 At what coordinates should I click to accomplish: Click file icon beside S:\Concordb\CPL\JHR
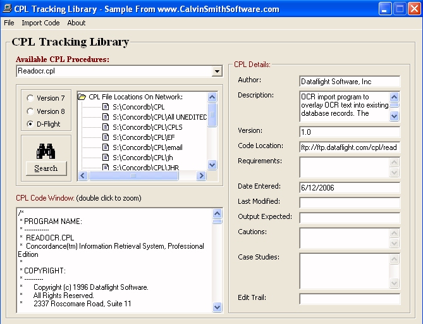pyautogui.click(x=106, y=168)
